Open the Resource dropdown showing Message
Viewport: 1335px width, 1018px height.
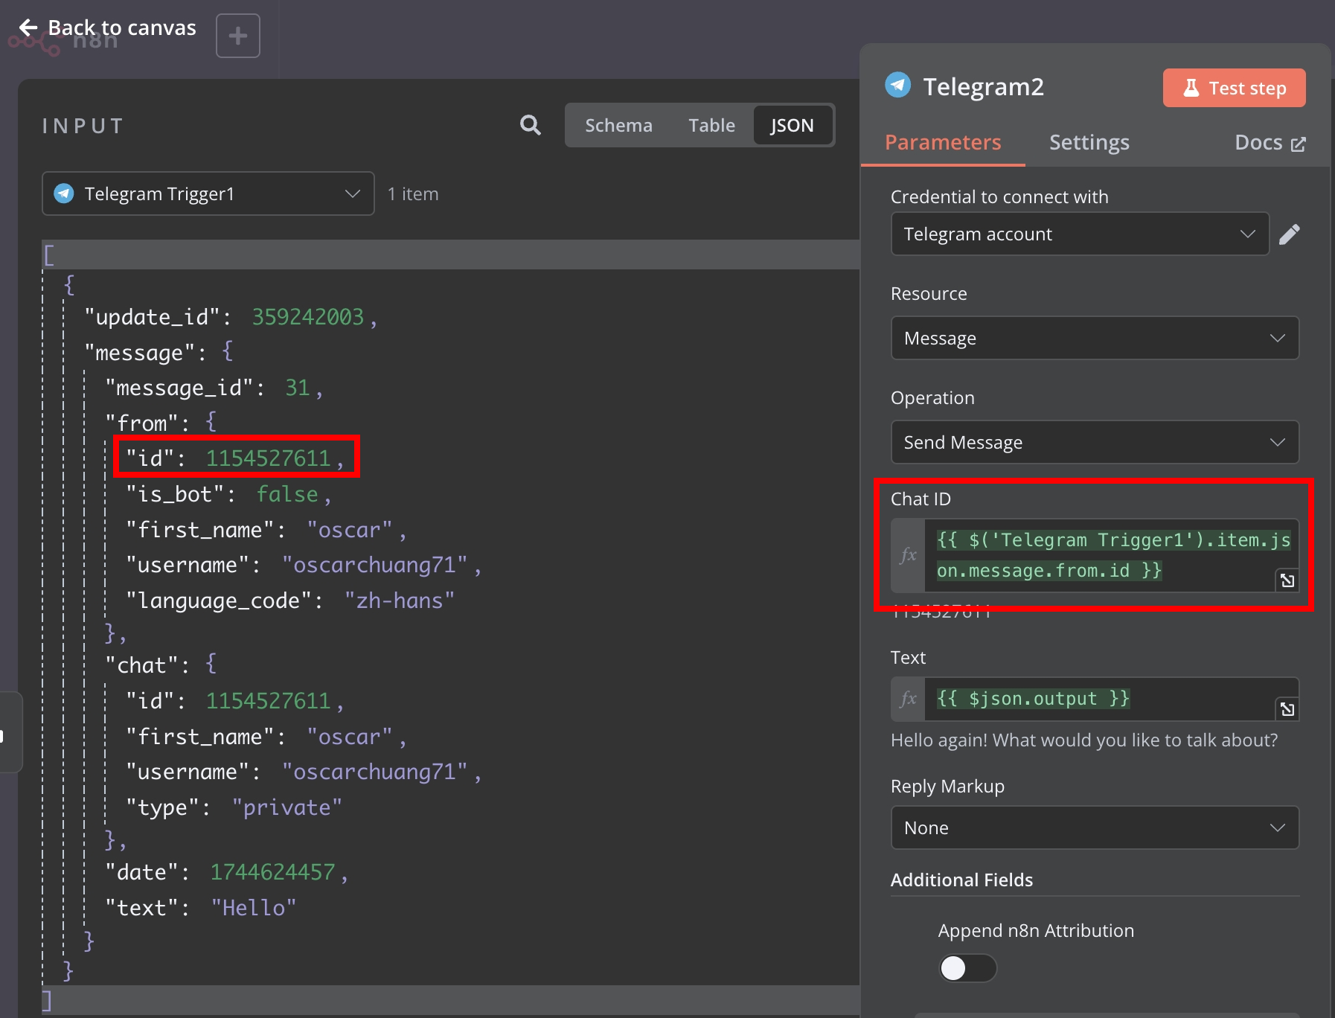point(1095,338)
